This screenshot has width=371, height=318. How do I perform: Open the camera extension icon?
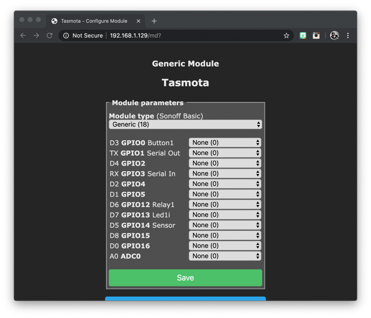tap(316, 36)
